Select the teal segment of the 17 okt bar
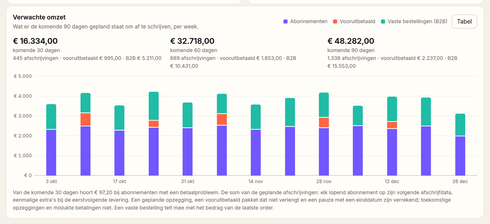 (119, 118)
